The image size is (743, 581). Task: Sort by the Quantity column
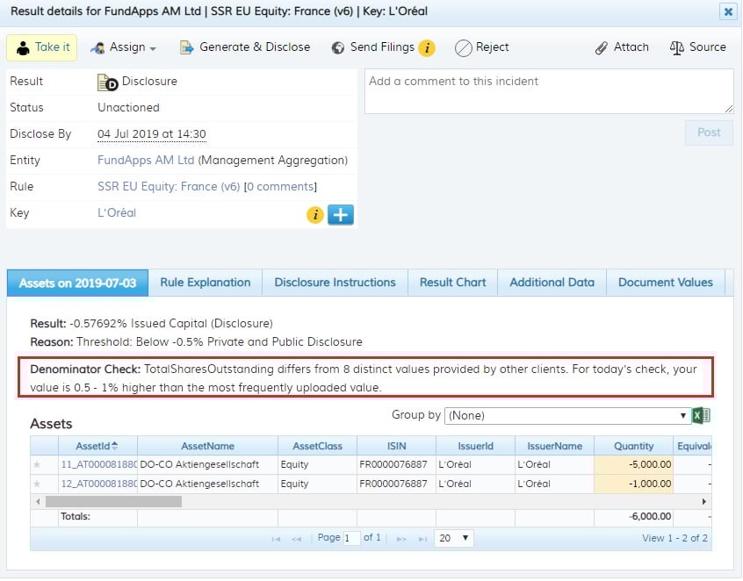[633, 446]
